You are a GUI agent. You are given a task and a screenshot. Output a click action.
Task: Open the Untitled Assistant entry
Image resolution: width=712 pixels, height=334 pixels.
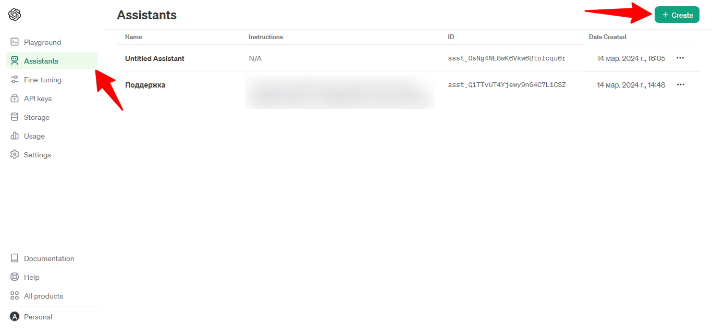pyautogui.click(x=155, y=58)
